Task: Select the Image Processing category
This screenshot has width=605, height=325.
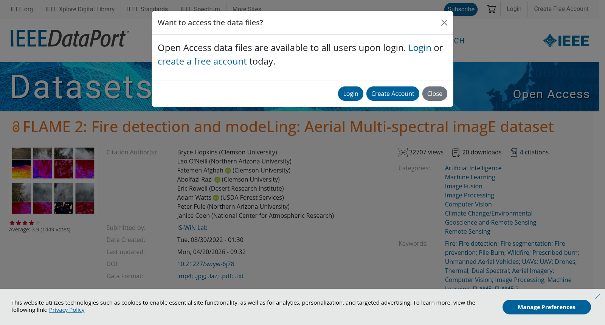Action: tap(470, 196)
